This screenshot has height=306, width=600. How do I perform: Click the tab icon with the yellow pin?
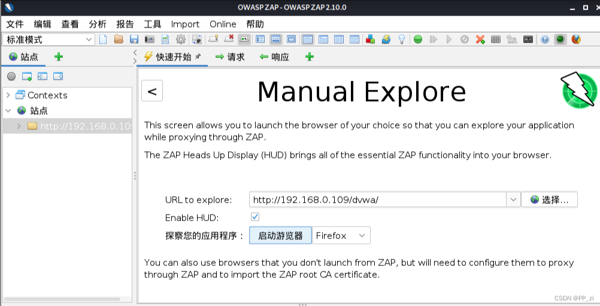tap(213, 39)
